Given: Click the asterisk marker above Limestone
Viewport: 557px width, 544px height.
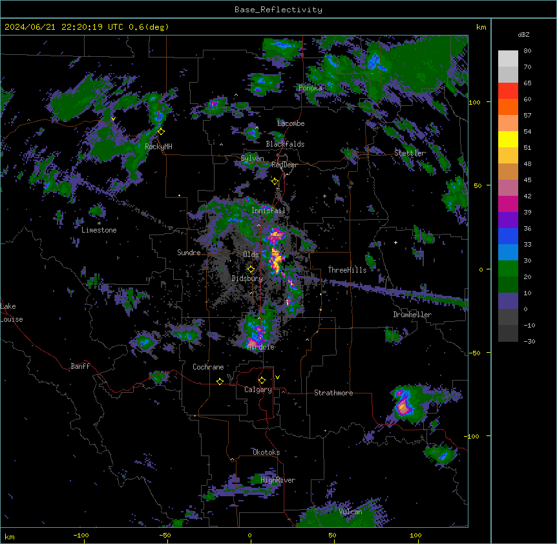Looking at the screenshot, I should click(x=99, y=224).
